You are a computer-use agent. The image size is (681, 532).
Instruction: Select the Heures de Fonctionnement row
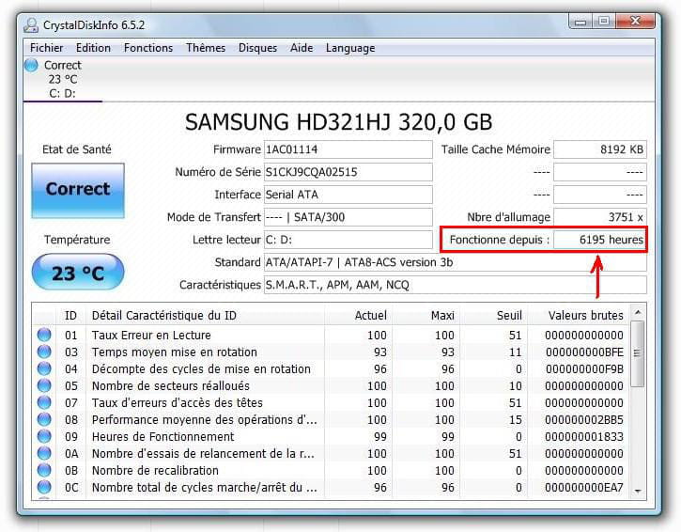[330, 437]
